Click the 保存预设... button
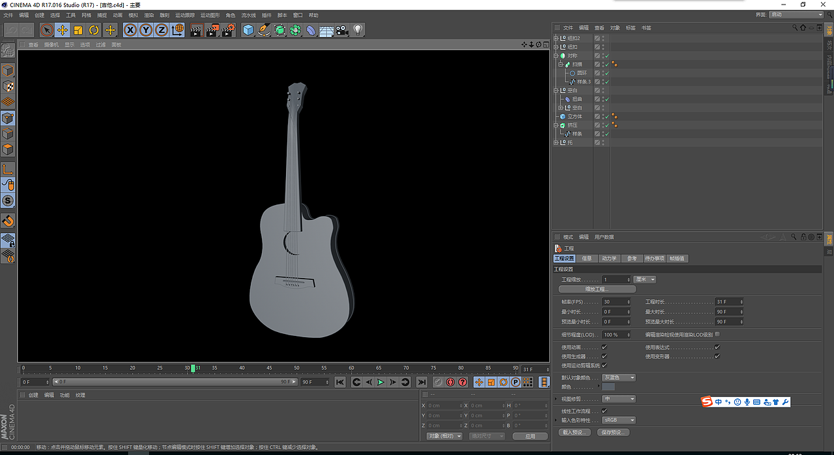The width and height of the screenshot is (834, 455). (x=613, y=432)
